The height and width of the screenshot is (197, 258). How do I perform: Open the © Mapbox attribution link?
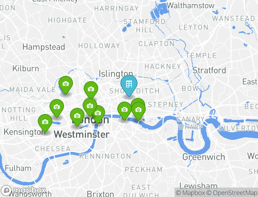click(x=190, y=193)
